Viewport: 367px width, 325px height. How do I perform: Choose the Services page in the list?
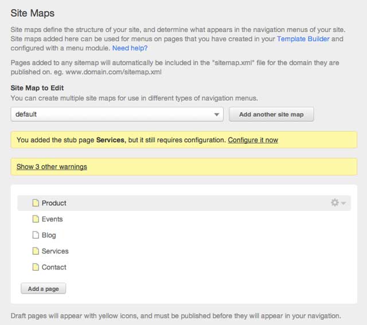click(x=55, y=251)
